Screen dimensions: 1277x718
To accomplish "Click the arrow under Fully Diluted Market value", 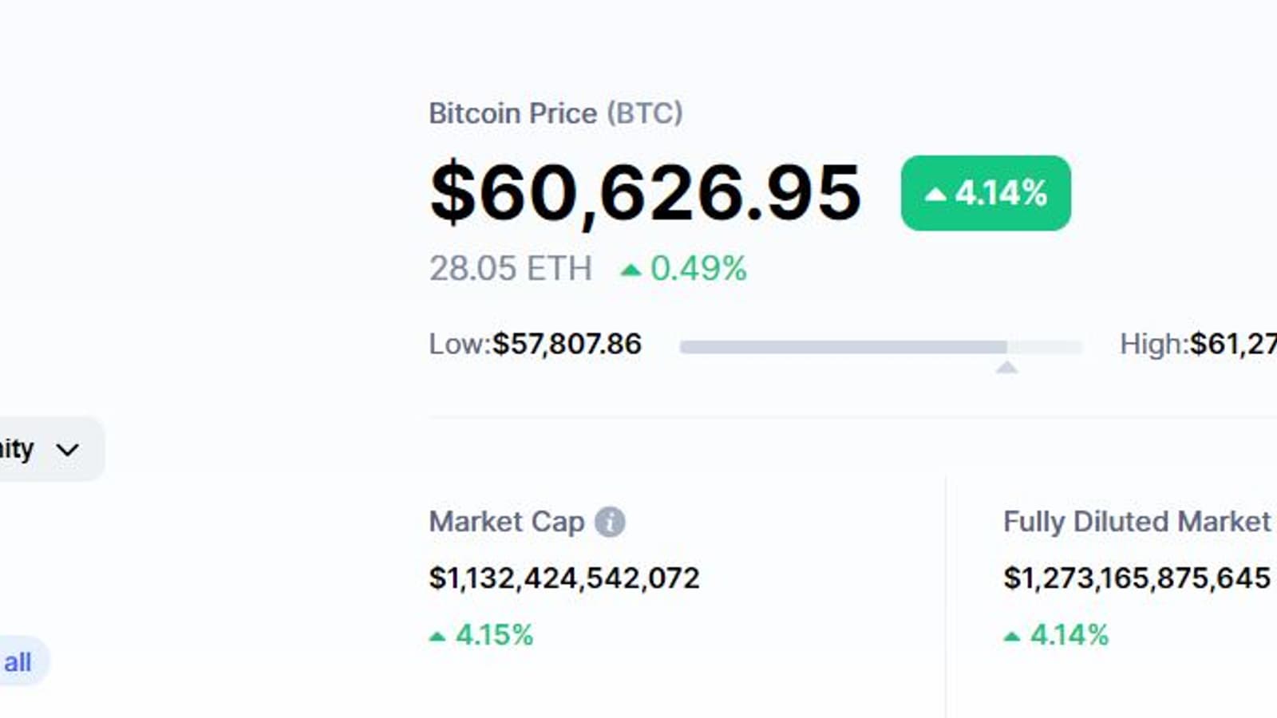I will [1012, 637].
